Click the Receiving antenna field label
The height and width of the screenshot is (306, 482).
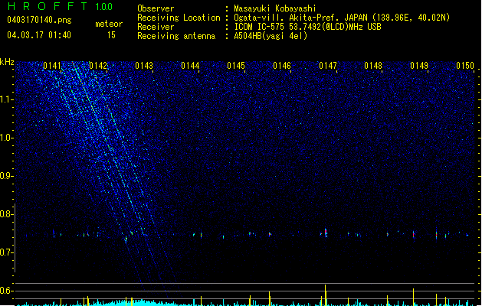point(176,36)
